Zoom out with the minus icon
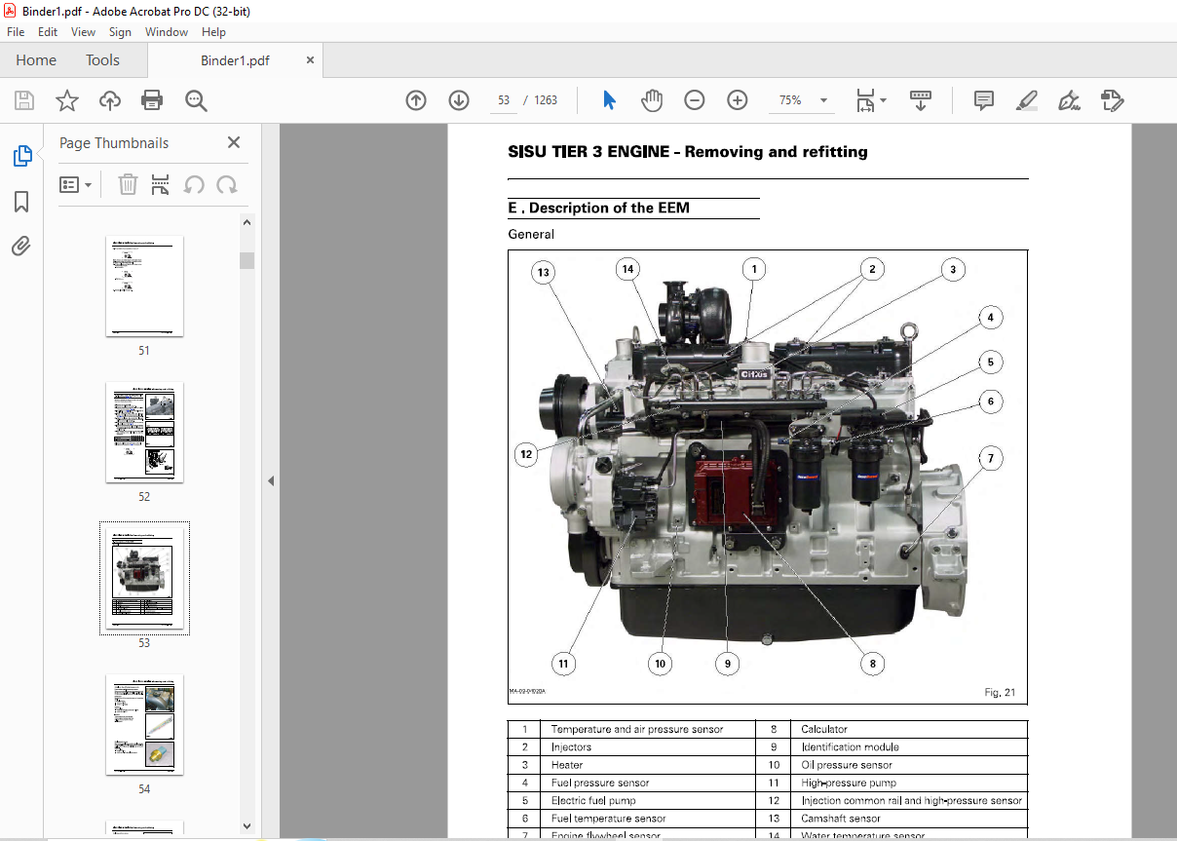 (x=695, y=100)
